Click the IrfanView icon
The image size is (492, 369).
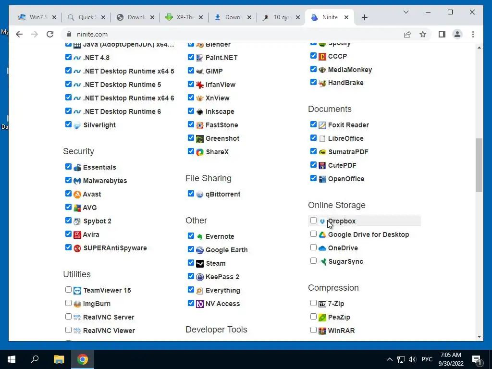pos(199,85)
